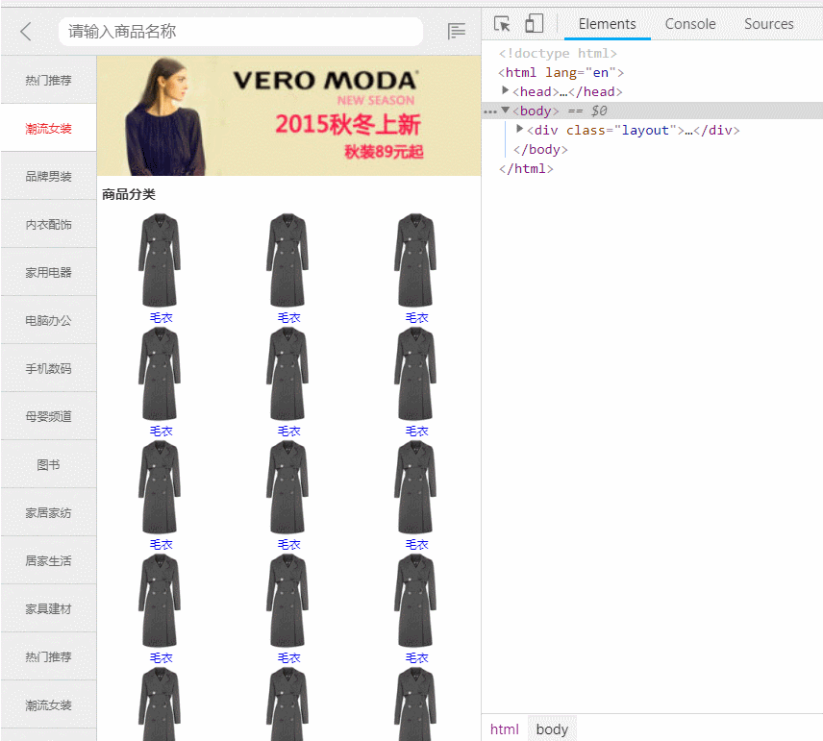Open the Console tab
The width and height of the screenshot is (823, 741).
[690, 24]
